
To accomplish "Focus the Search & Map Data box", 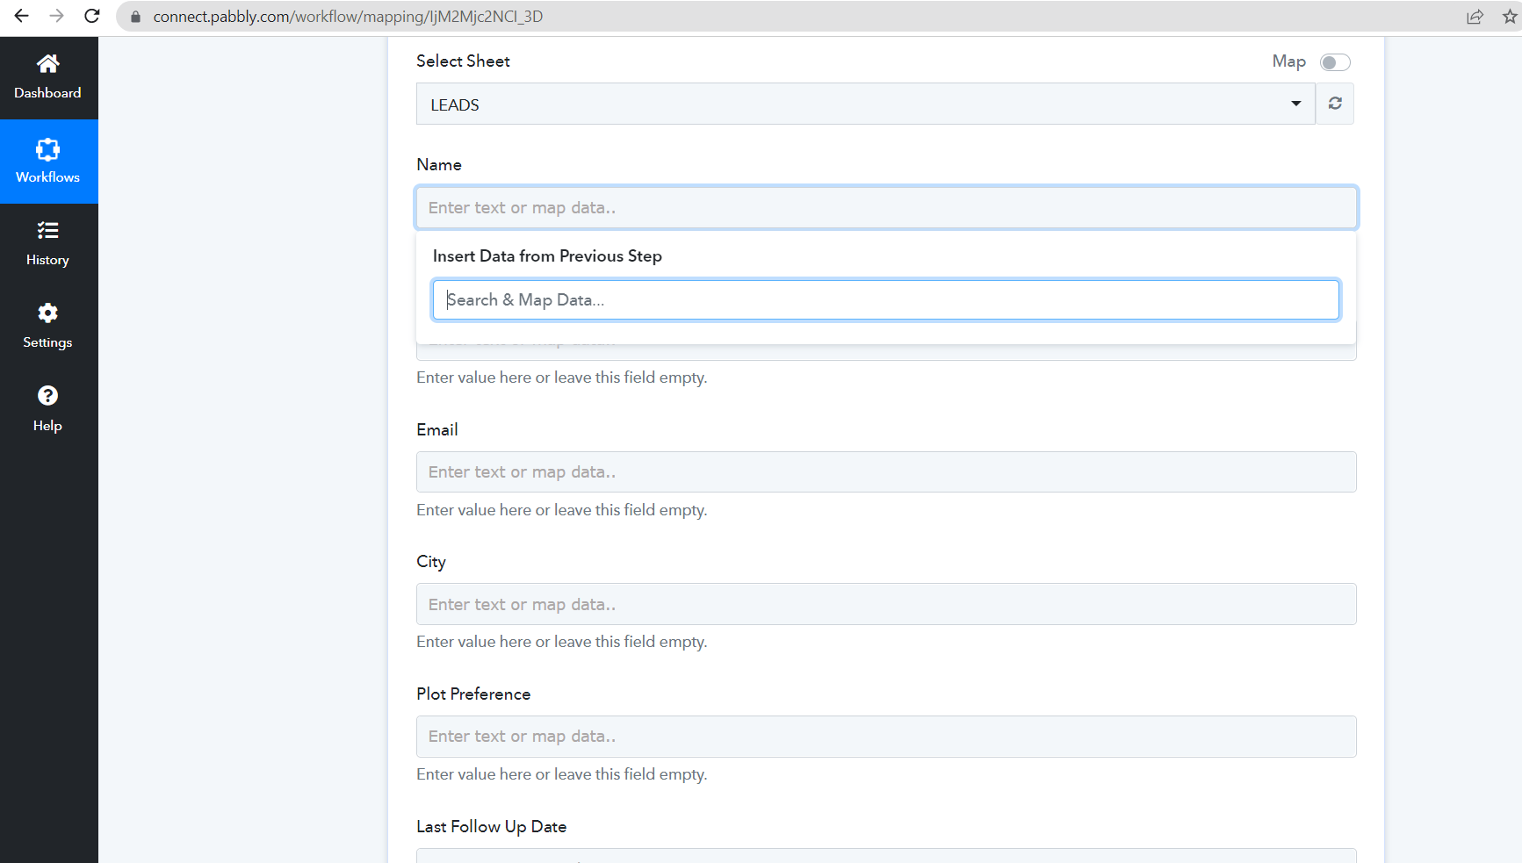I will point(885,300).
